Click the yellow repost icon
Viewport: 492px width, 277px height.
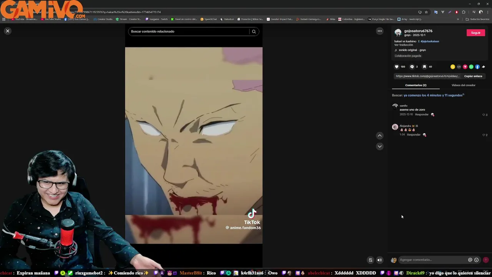click(453, 67)
